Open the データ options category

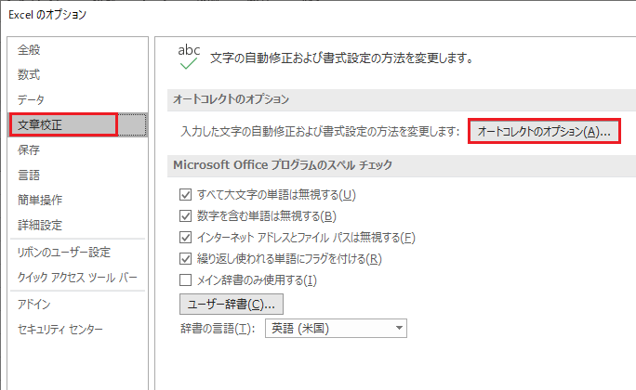(x=32, y=99)
